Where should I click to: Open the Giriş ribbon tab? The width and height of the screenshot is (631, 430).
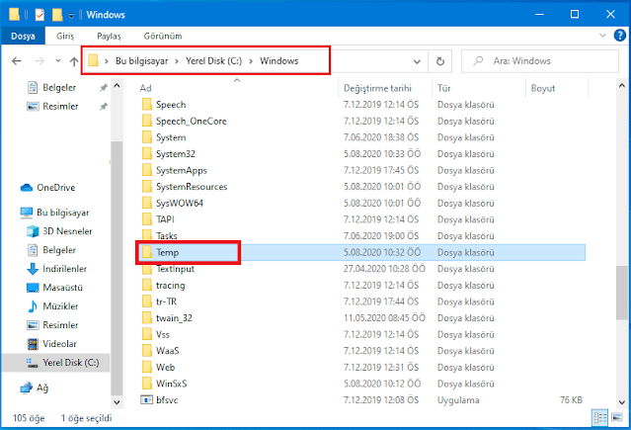(65, 37)
